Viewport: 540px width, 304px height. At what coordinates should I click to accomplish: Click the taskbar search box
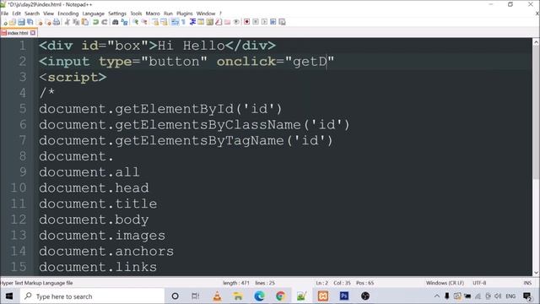(x=92, y=296)
